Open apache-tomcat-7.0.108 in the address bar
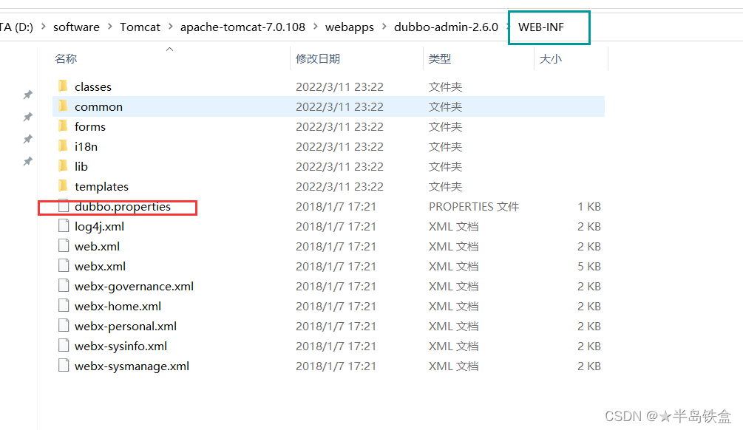Image resolution: width=743 pixels, height=430 pixels. (x=242, y=27)
